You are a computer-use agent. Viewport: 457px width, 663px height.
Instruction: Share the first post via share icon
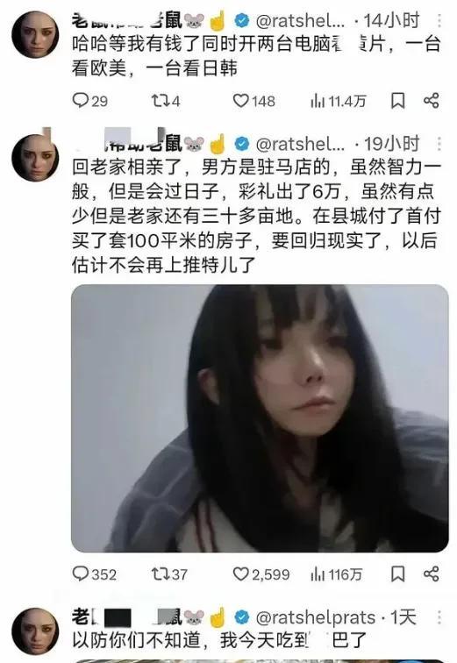tap(432, 101)
